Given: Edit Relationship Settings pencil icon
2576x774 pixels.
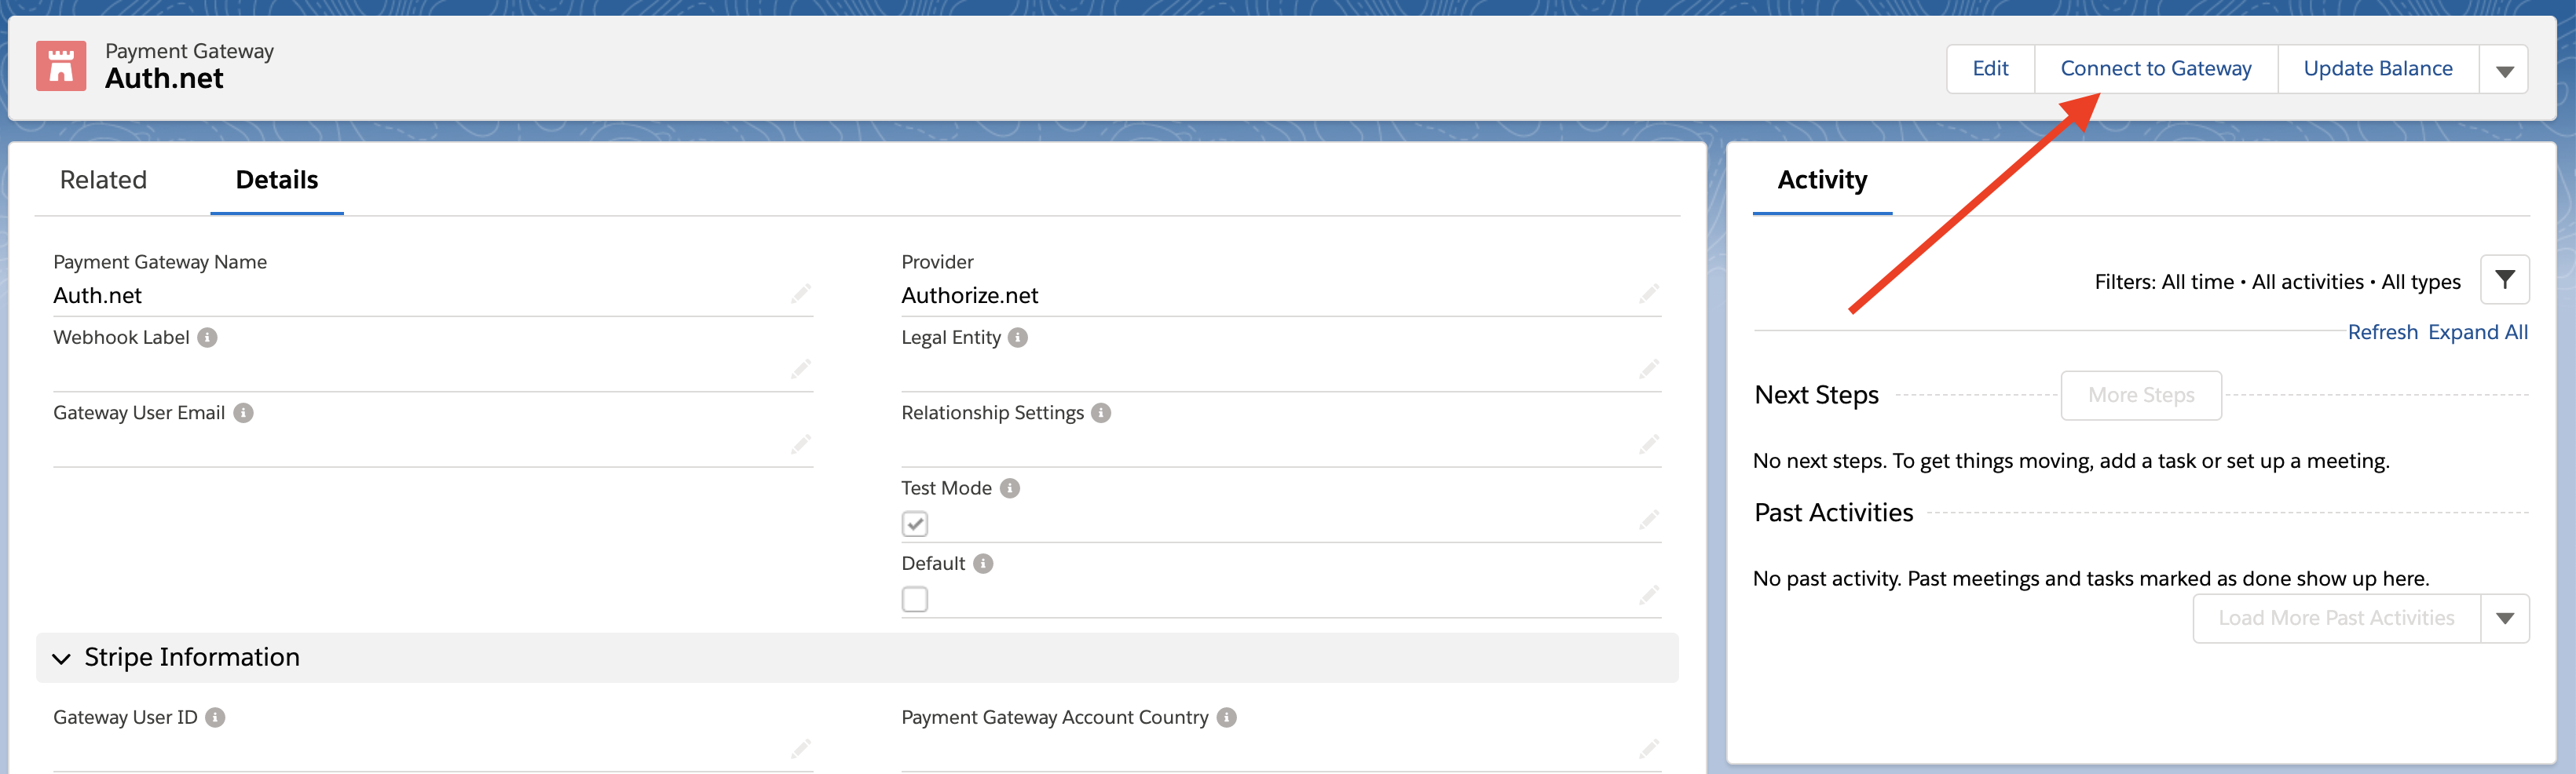Looking at the screenshot, I should (1649, 444).
